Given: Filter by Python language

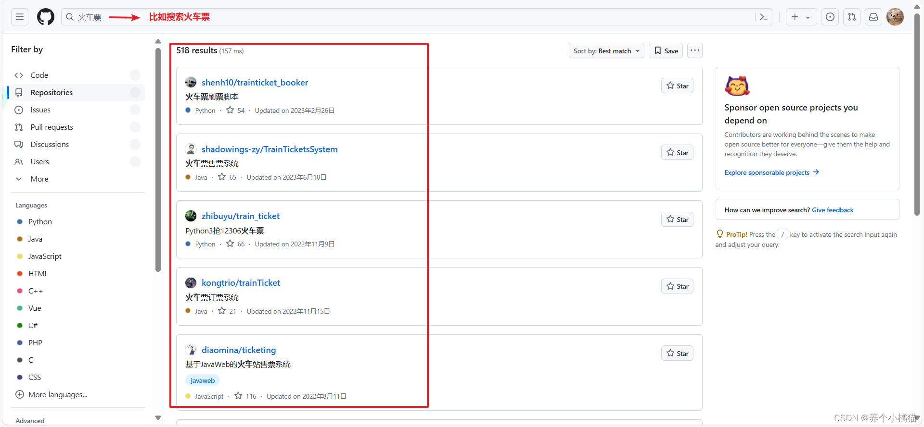Looking at the screenshot, I should (x=40, y=222).
